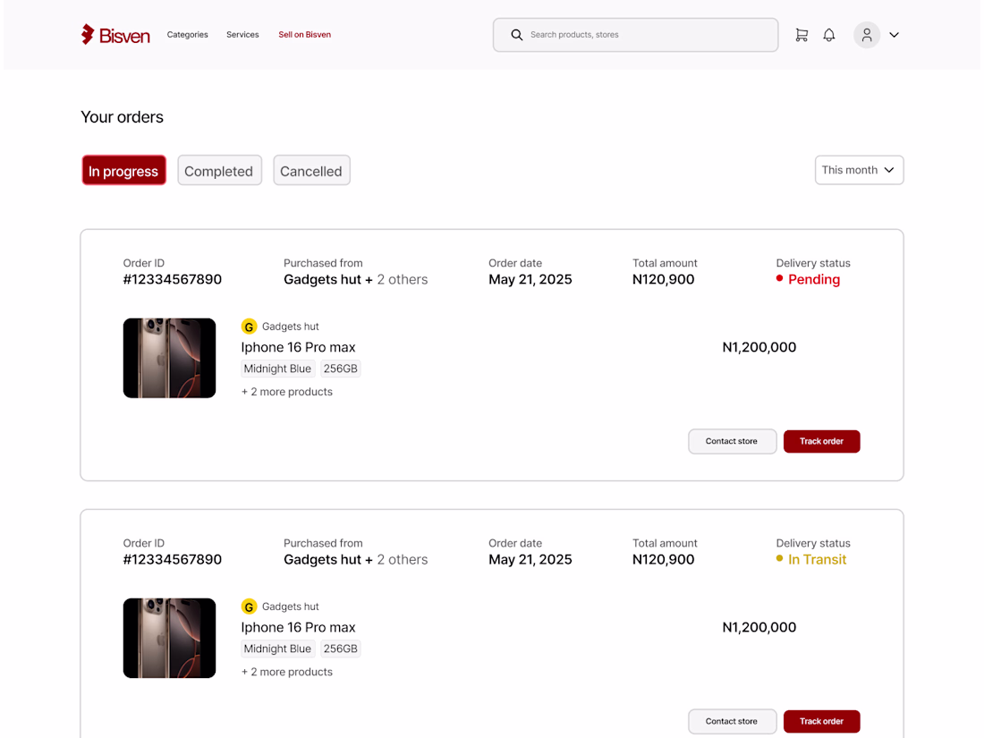Click '2 others' in the In Transit order
The image size is (984, 738).
point(403,559)
